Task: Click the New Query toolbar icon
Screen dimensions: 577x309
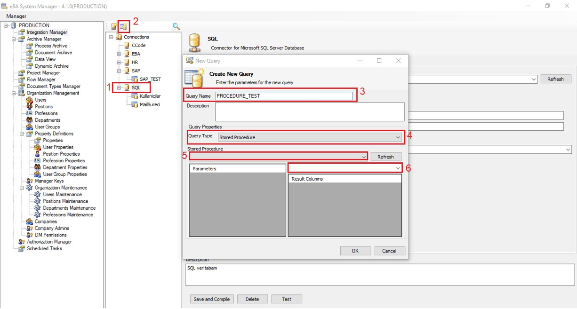Action: pos(123,27)
